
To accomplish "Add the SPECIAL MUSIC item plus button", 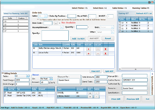I will point(90,97).
